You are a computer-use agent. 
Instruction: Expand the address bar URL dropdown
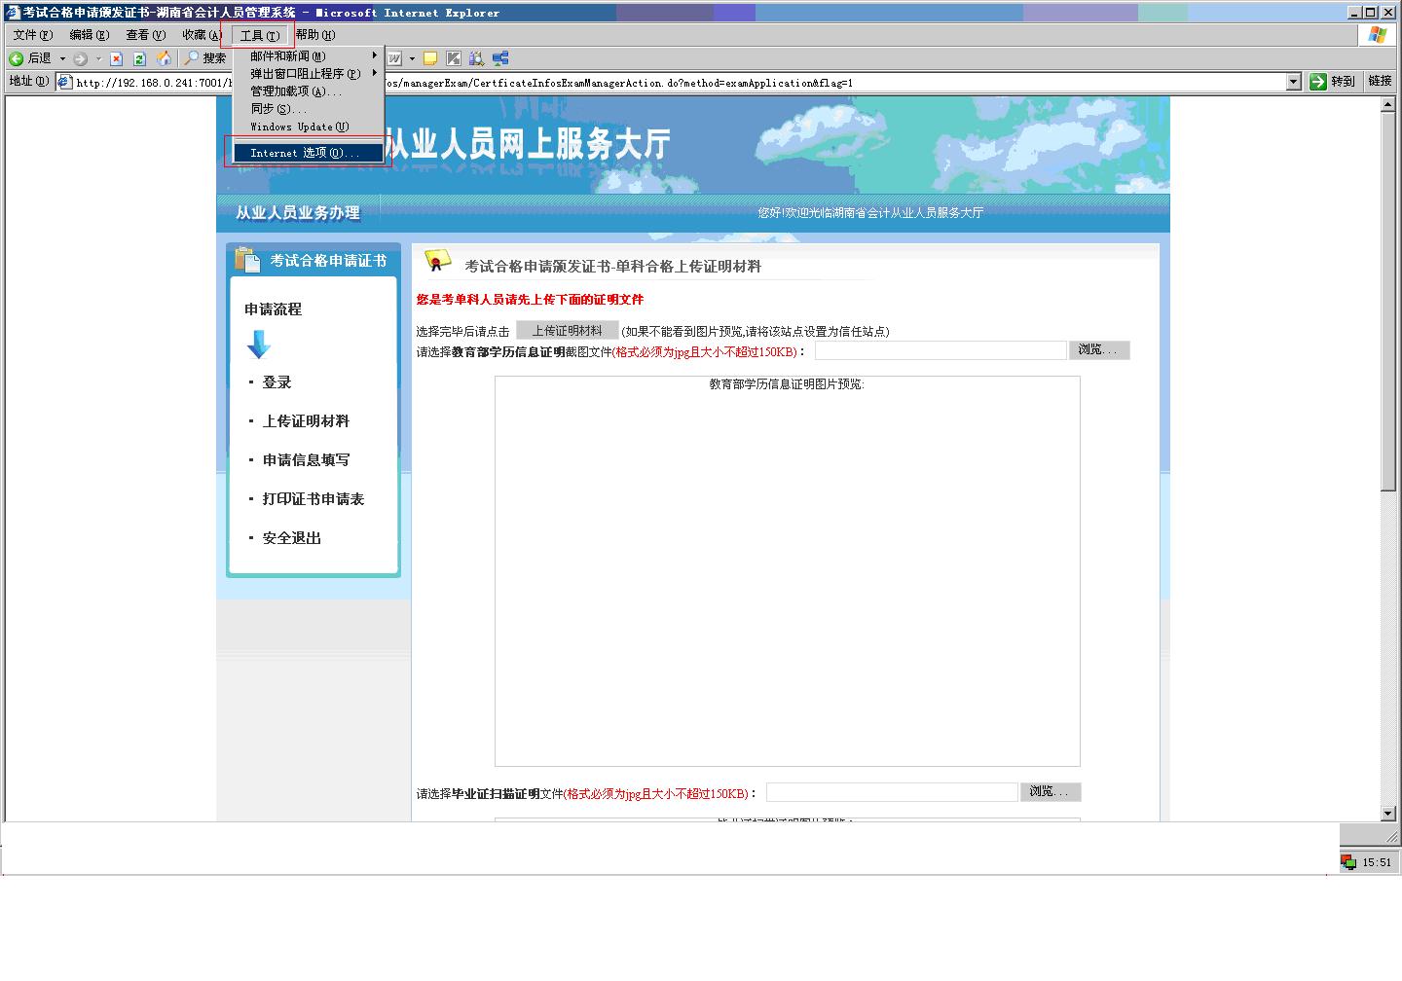[x=1294, y=82]
